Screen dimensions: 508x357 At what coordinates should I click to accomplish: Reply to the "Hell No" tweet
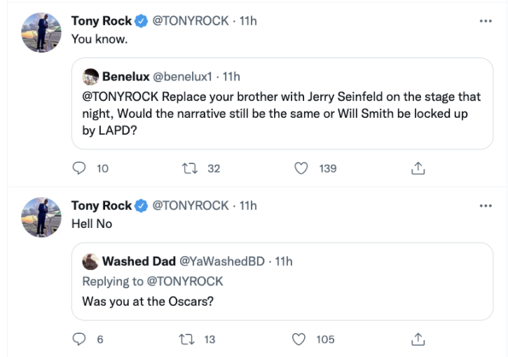click(x=79, y=339)
